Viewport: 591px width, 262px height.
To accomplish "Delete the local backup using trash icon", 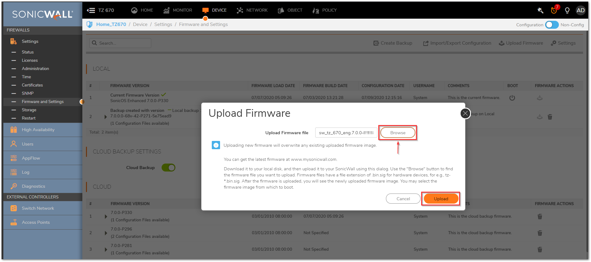I will pos(550,117).
